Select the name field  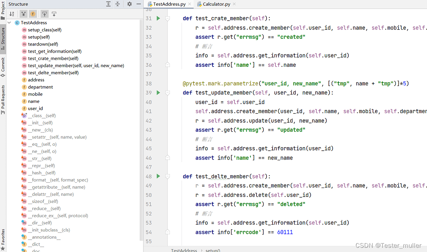coord(33,101)
